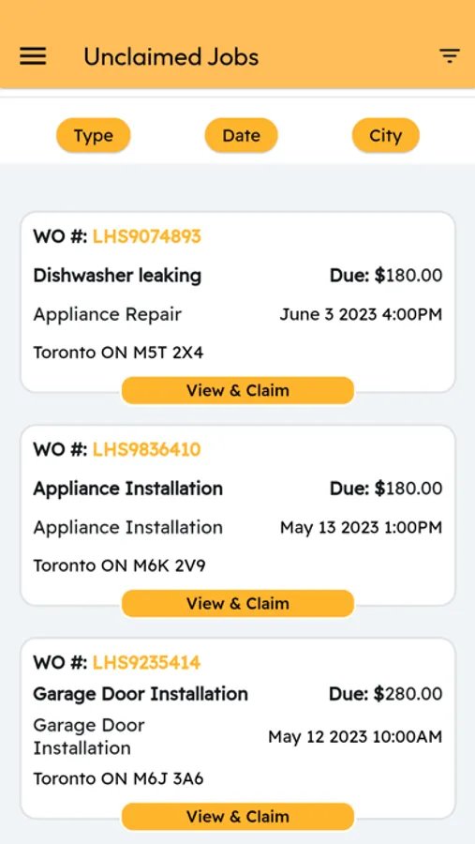Tap the Unclaimed Jobs page title
Image resolution: width=475 pixels, height=844 pixels.
point(171,57)
